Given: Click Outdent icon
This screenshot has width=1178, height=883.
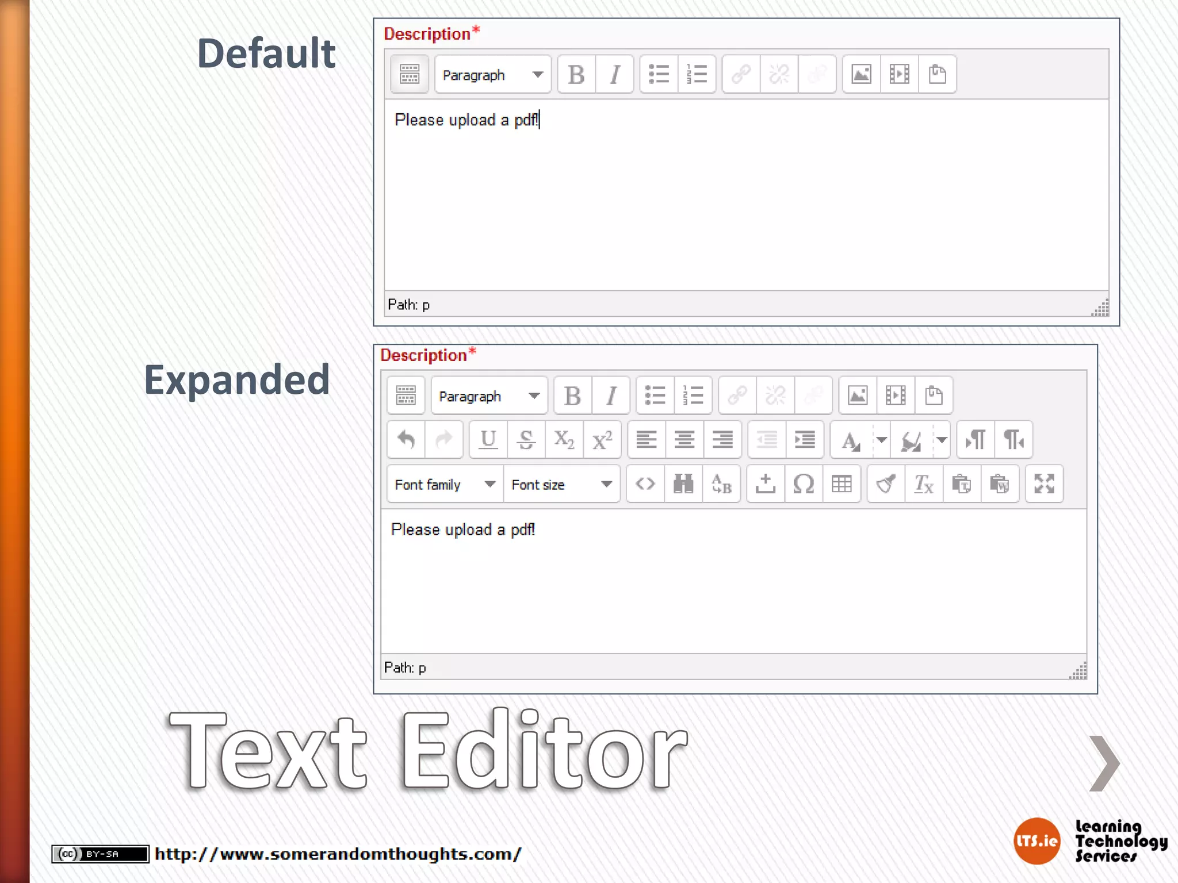Looking at the screenshot, I should click(x=767, y=440).
